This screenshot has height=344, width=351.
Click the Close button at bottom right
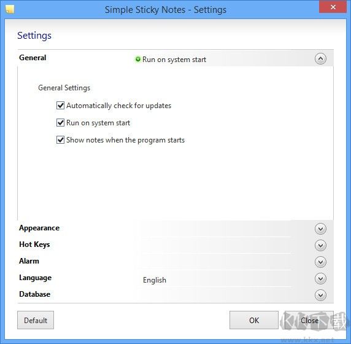(309, 320)
